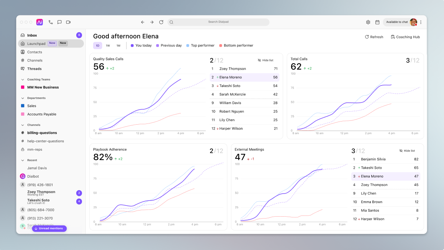444x250 pixels.
Task: Open the Coaching Hub
Action: (405, 37)
